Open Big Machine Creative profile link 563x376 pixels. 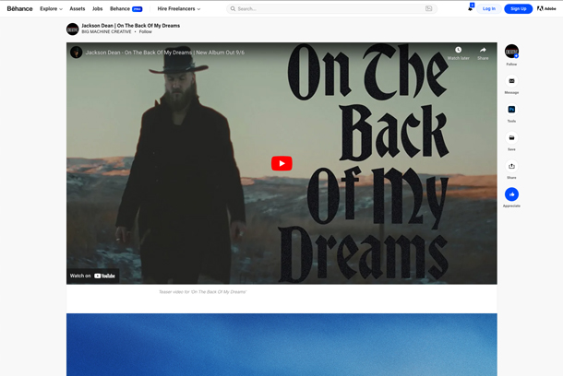pyautogui.click(x=106, y=31)
